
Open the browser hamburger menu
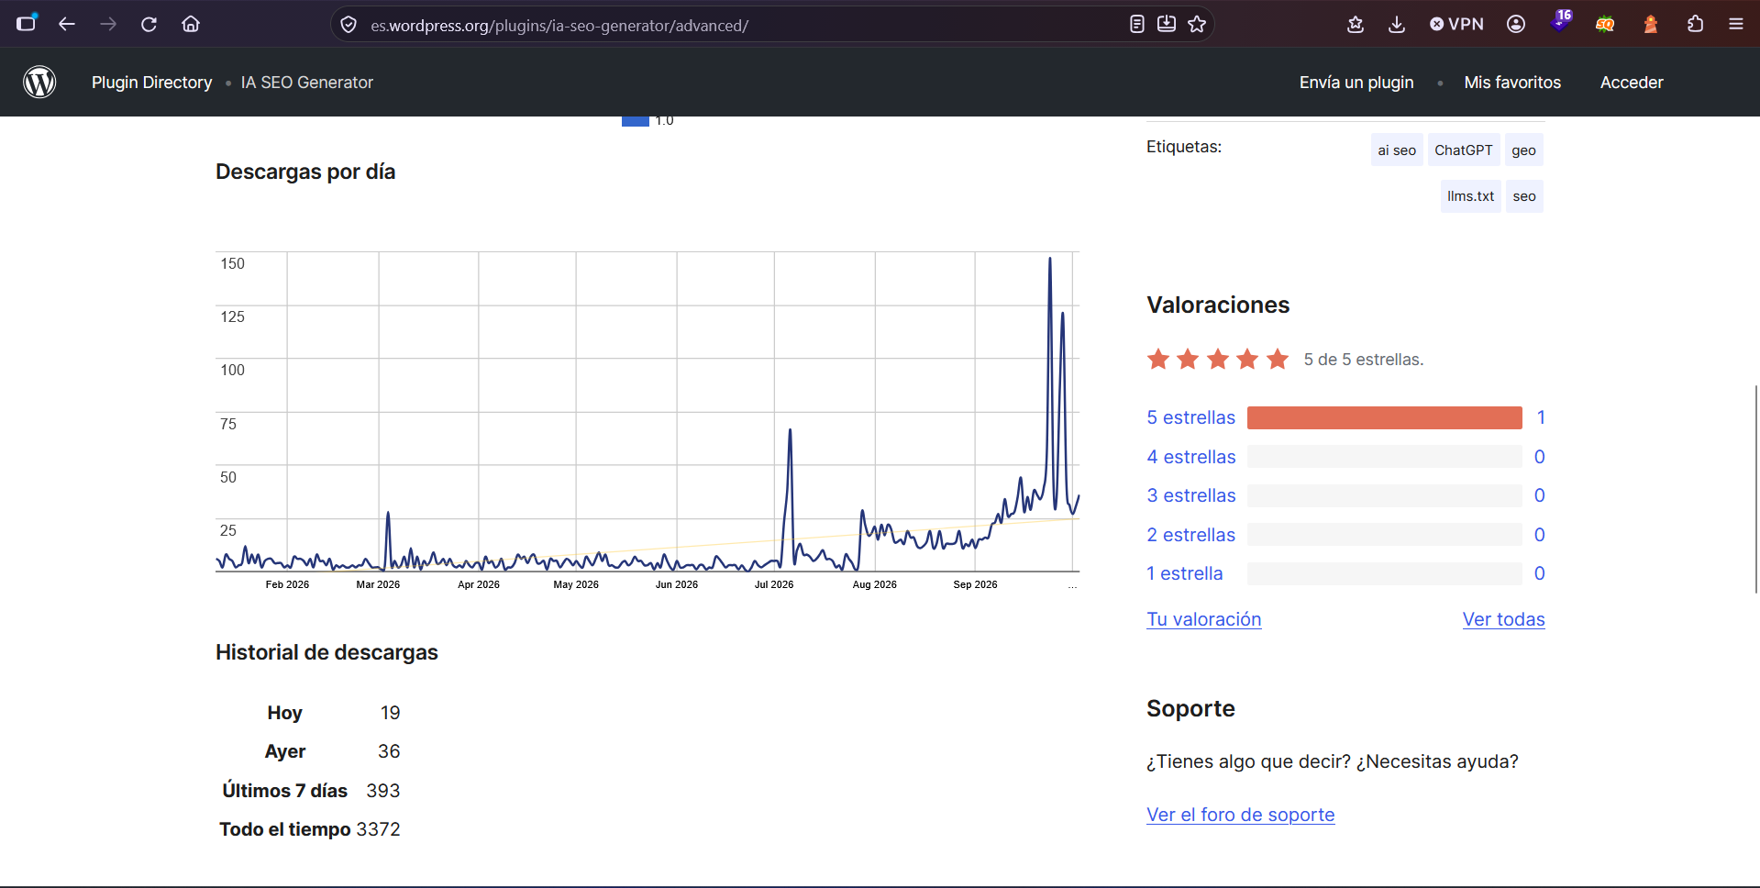(1736, 24)
